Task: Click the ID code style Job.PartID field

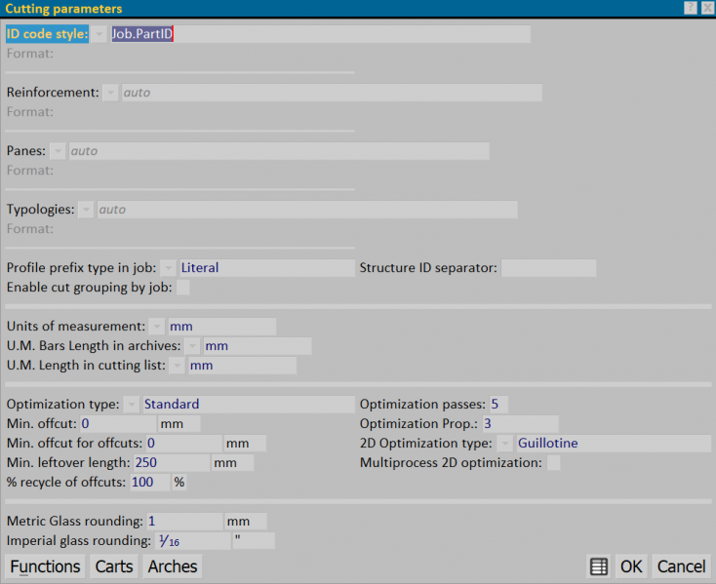Action: [x=321, y=34]
